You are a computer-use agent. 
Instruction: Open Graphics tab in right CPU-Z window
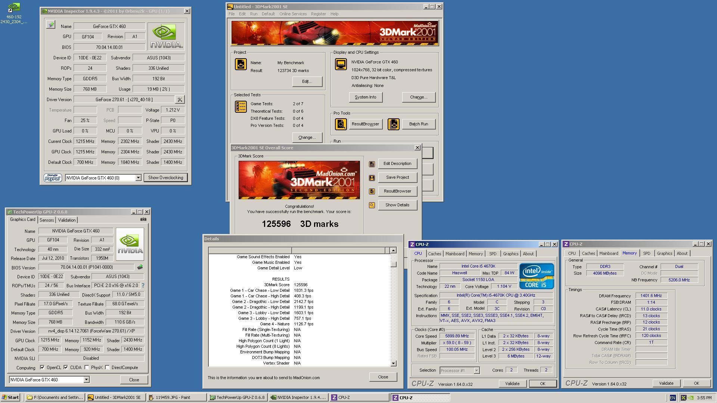664,253
